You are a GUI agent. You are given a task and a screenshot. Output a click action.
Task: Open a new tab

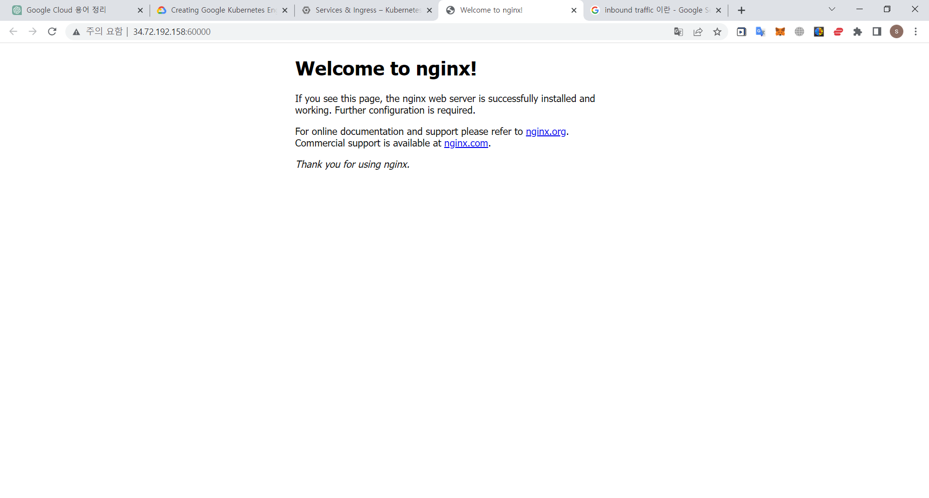(741, 10)
